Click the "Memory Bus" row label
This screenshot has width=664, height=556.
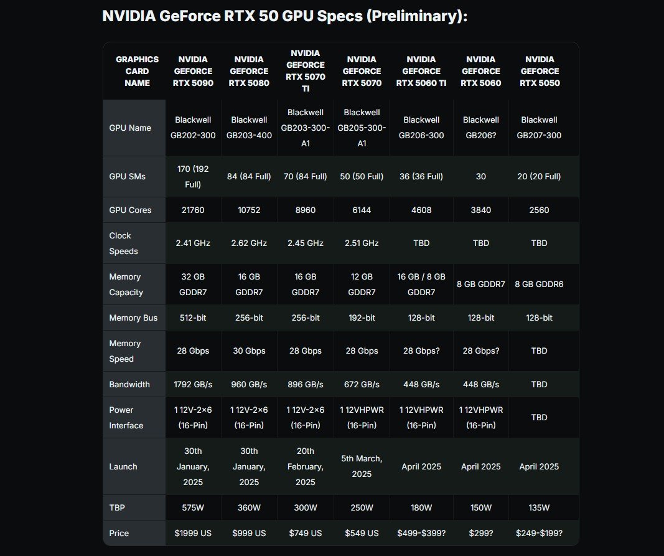pos(133,318)
